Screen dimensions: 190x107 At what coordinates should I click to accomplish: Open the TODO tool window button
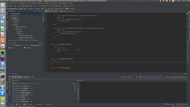(x=19, y=104)
